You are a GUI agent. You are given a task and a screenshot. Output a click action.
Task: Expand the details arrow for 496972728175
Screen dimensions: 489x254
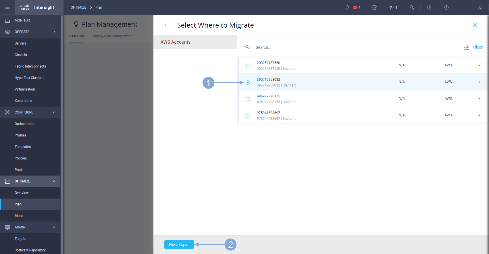(479, 99)
